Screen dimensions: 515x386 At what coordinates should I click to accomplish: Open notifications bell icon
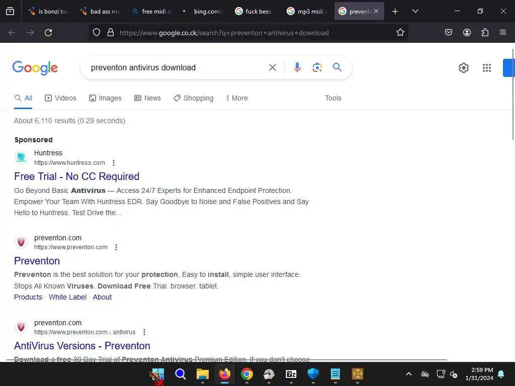(501, 374)
